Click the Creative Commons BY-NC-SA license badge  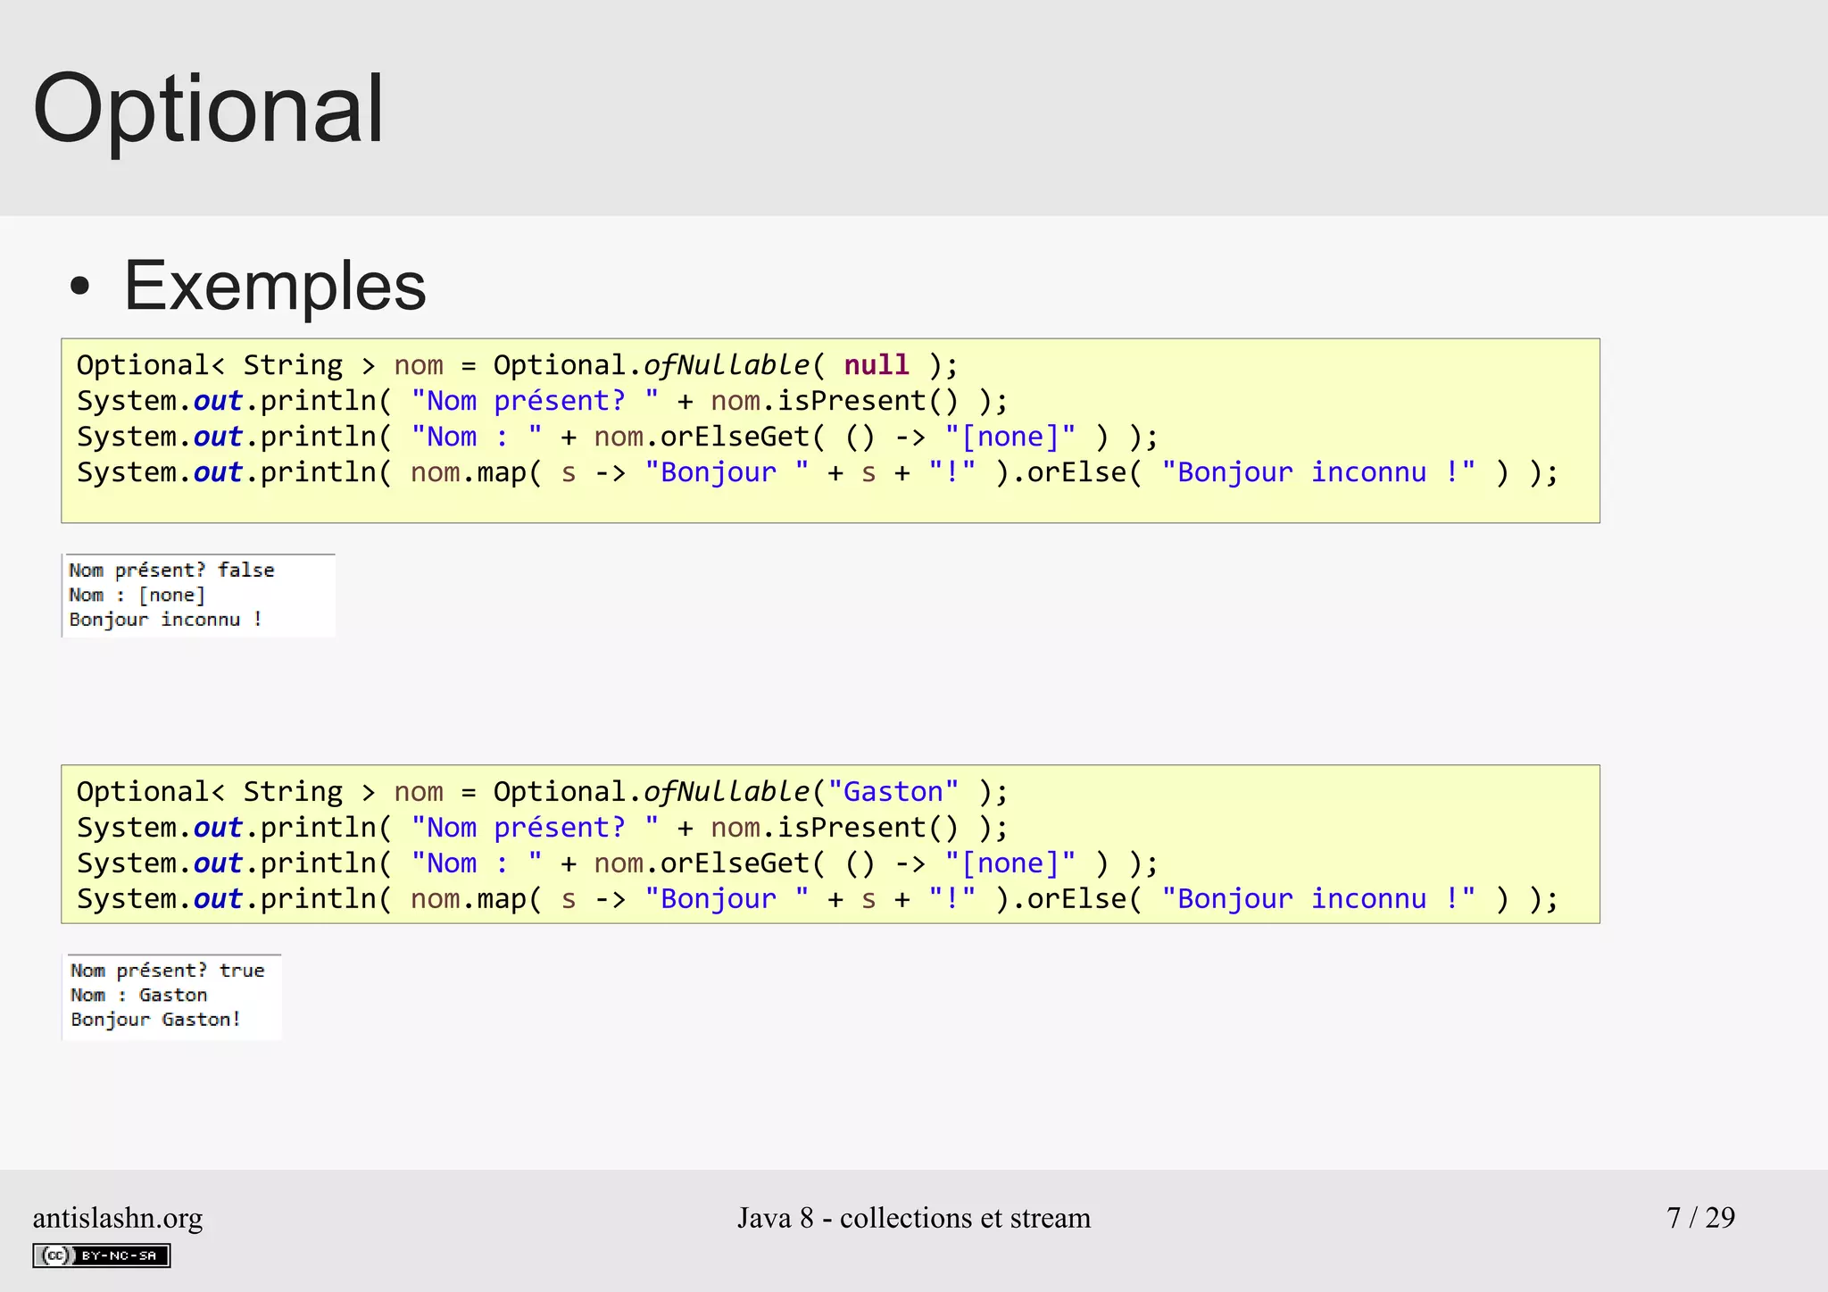(102, 1255)
